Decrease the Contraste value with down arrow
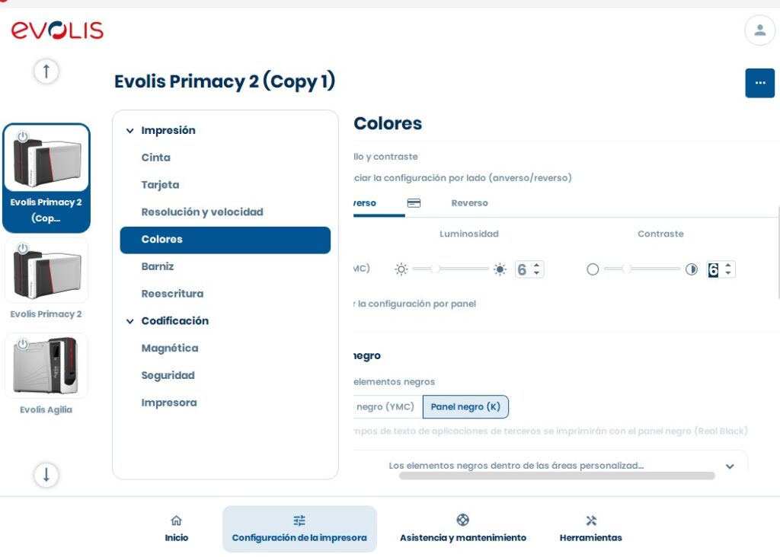780x557 pixels. tap(728, 273)
